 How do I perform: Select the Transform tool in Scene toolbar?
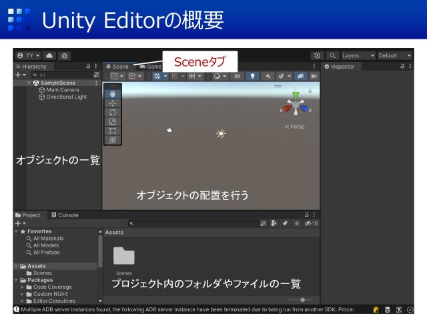[x=113, y=140]
